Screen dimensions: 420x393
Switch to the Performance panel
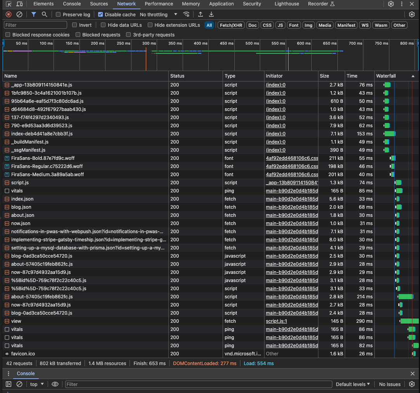(x=159, y=4)
